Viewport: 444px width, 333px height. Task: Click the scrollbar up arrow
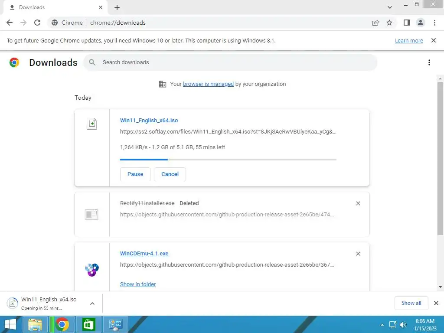coord(440,78)
